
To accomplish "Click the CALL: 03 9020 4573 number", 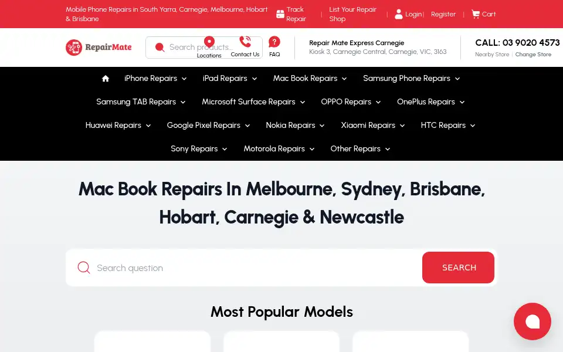I will click(517, 43).
